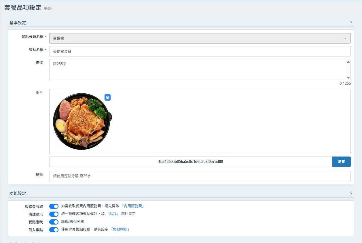Open the 集點模組 link

(x=120, y=229)
